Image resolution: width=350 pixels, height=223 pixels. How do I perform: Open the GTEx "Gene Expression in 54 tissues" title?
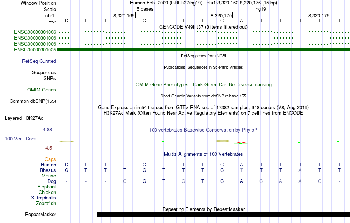click(x=203, y=108)
